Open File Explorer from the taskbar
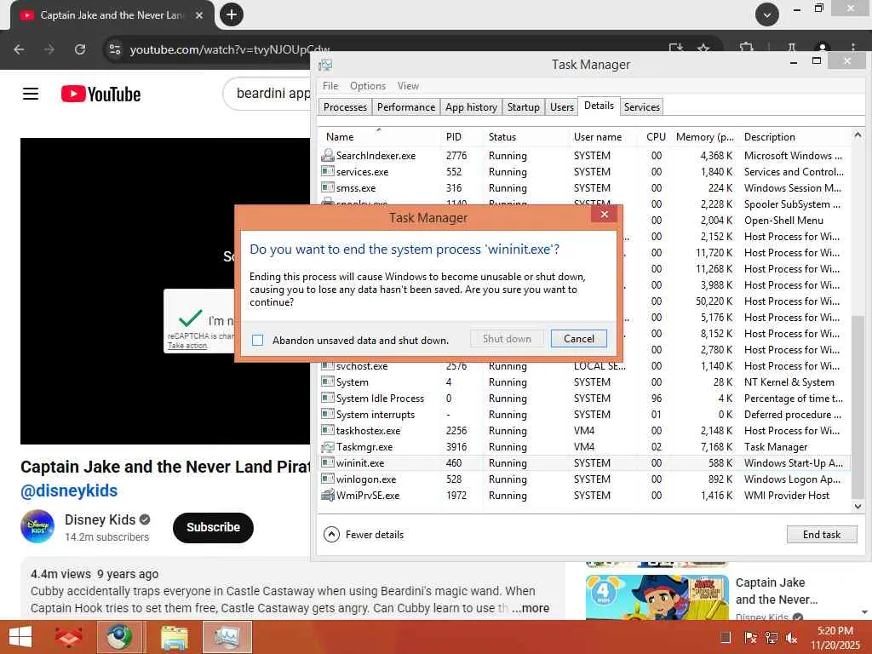 coord(174,637)
